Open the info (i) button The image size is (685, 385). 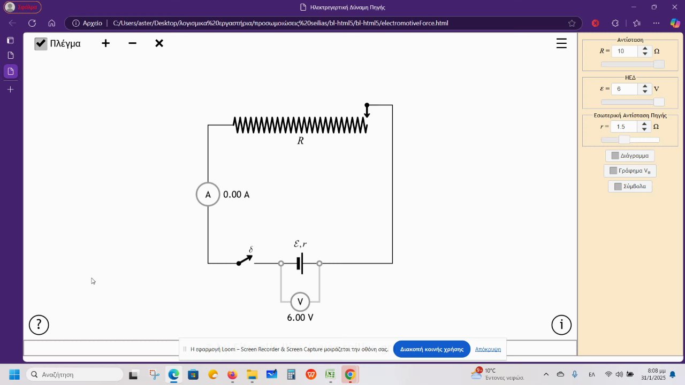coord(561,325)
